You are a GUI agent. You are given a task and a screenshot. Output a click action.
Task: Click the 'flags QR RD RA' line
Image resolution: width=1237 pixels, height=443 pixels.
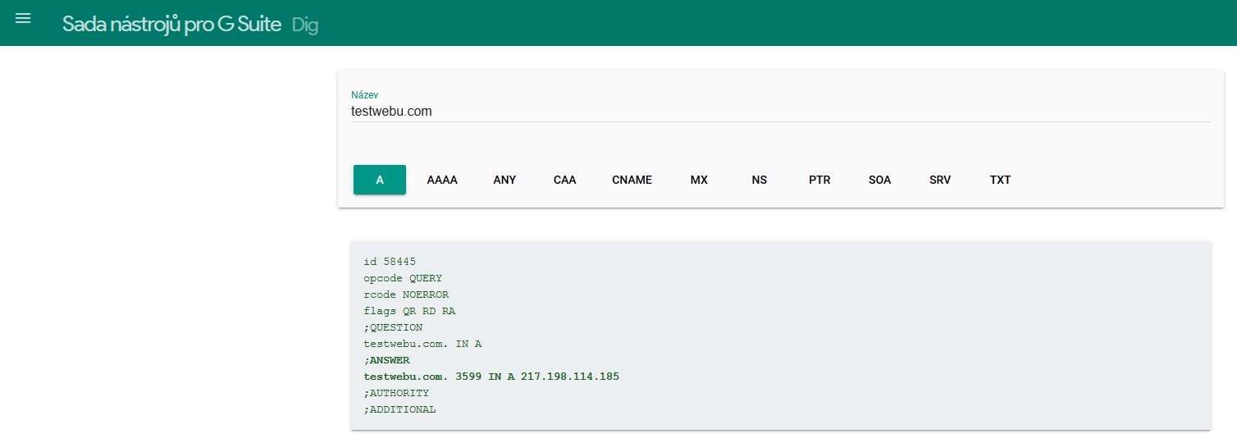(409, 311)
